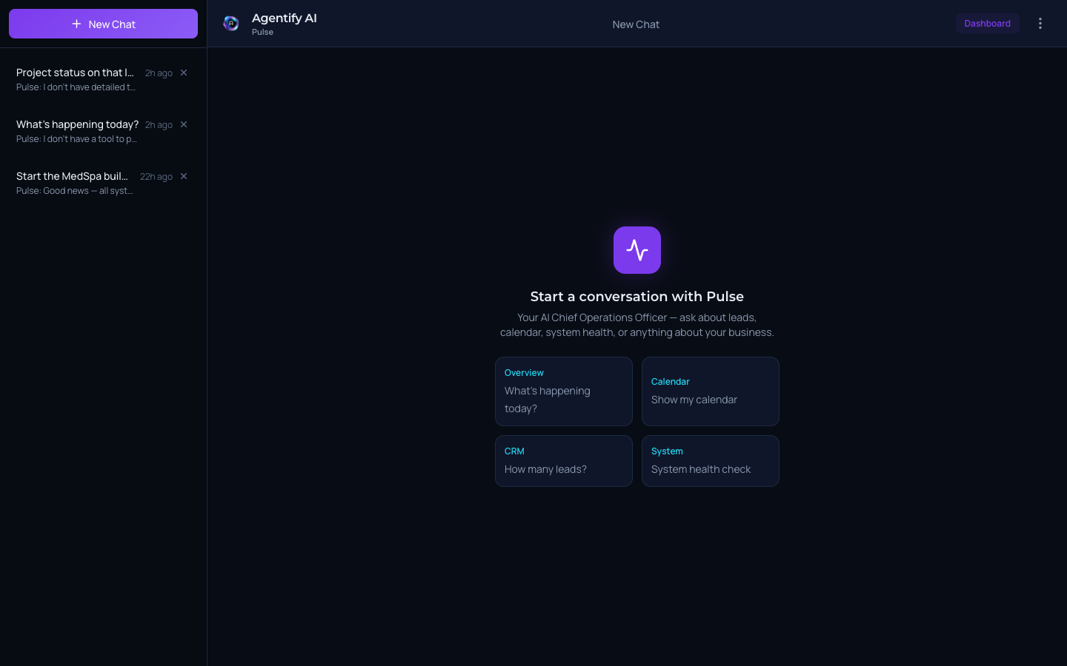Click the 'New Chat' title in the header
Screen dimensions: 1067x666
tap(636, 24)
